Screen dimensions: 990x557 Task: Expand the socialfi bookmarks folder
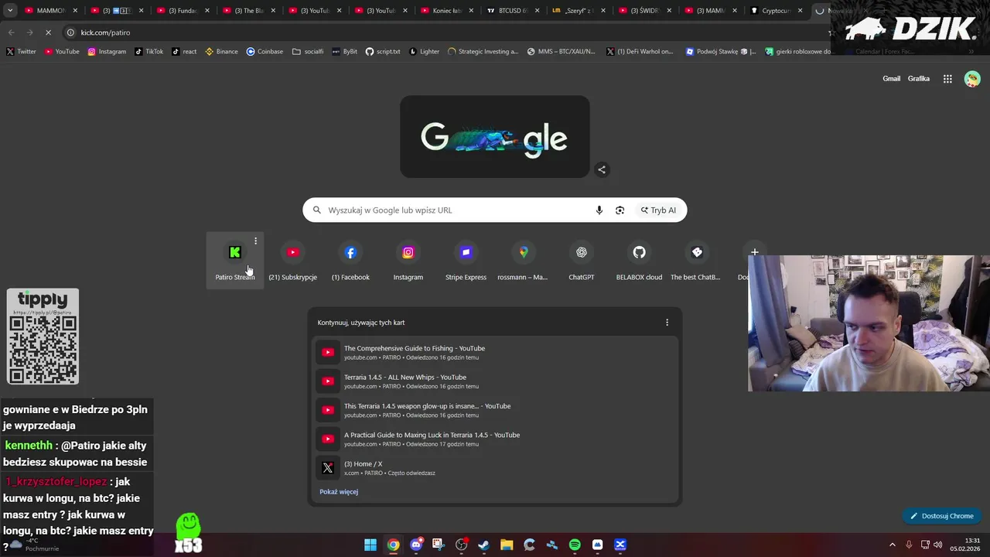308,52
